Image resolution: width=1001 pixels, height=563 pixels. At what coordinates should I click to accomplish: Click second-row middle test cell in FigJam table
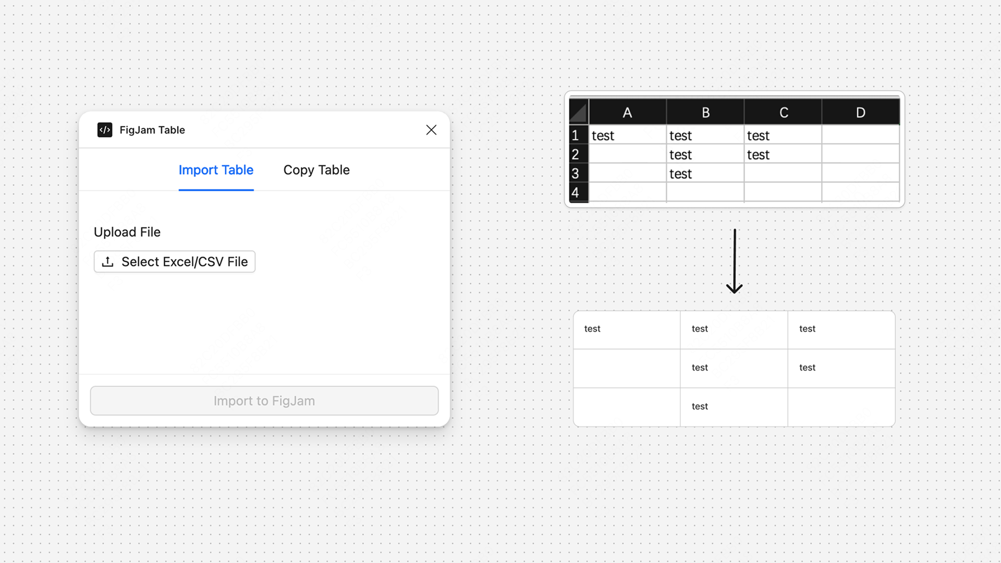(734, 369)
